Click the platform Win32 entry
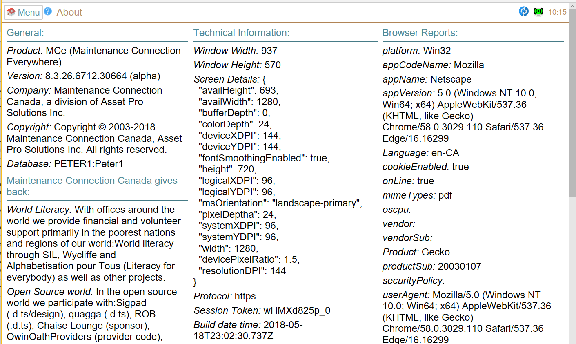Viewport: 576px width, 344px height. (x=417, y=51)
